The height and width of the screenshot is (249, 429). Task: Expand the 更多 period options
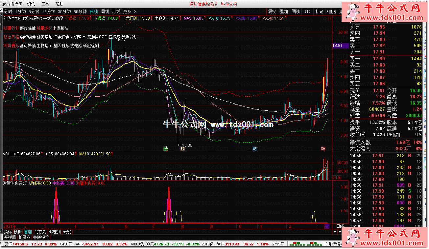point(129,11)
